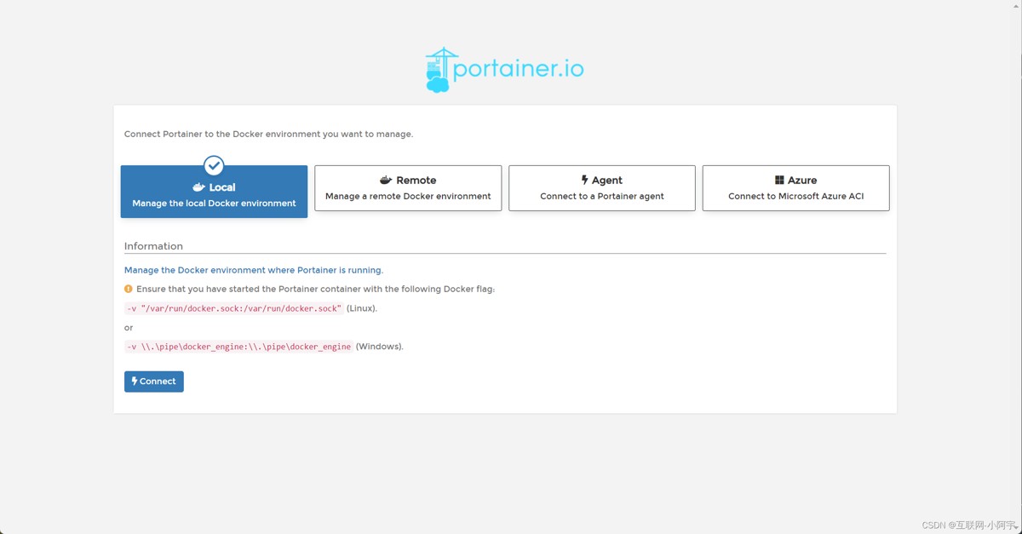Click the Windows docker_engine pipe flag code
This screenshot has width=1022, height=534.
click(238, 347)
